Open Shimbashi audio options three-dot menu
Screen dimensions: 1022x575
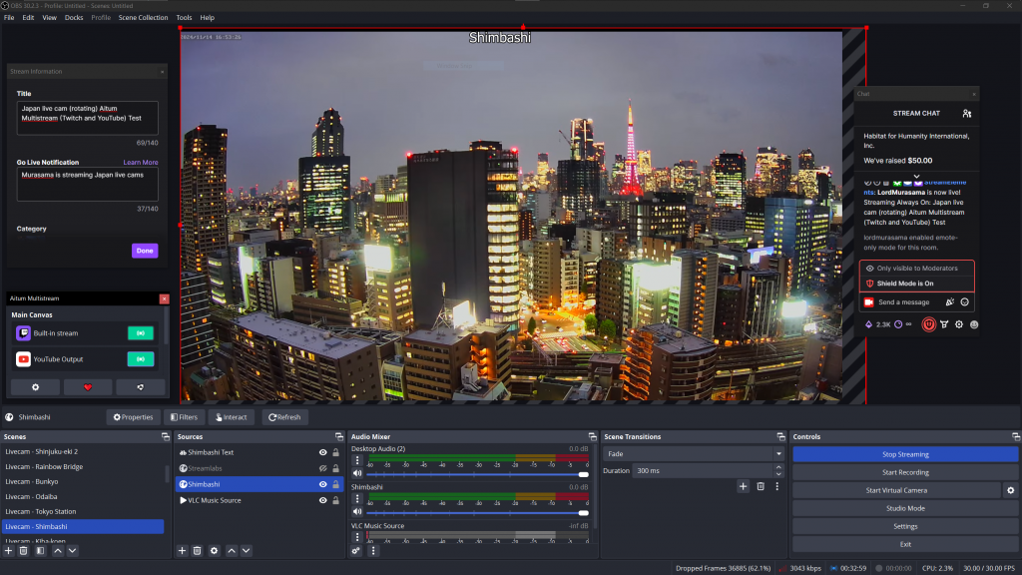357,499
